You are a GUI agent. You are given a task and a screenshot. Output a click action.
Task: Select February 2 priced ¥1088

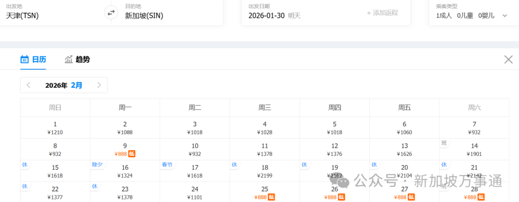click(125, 128)
